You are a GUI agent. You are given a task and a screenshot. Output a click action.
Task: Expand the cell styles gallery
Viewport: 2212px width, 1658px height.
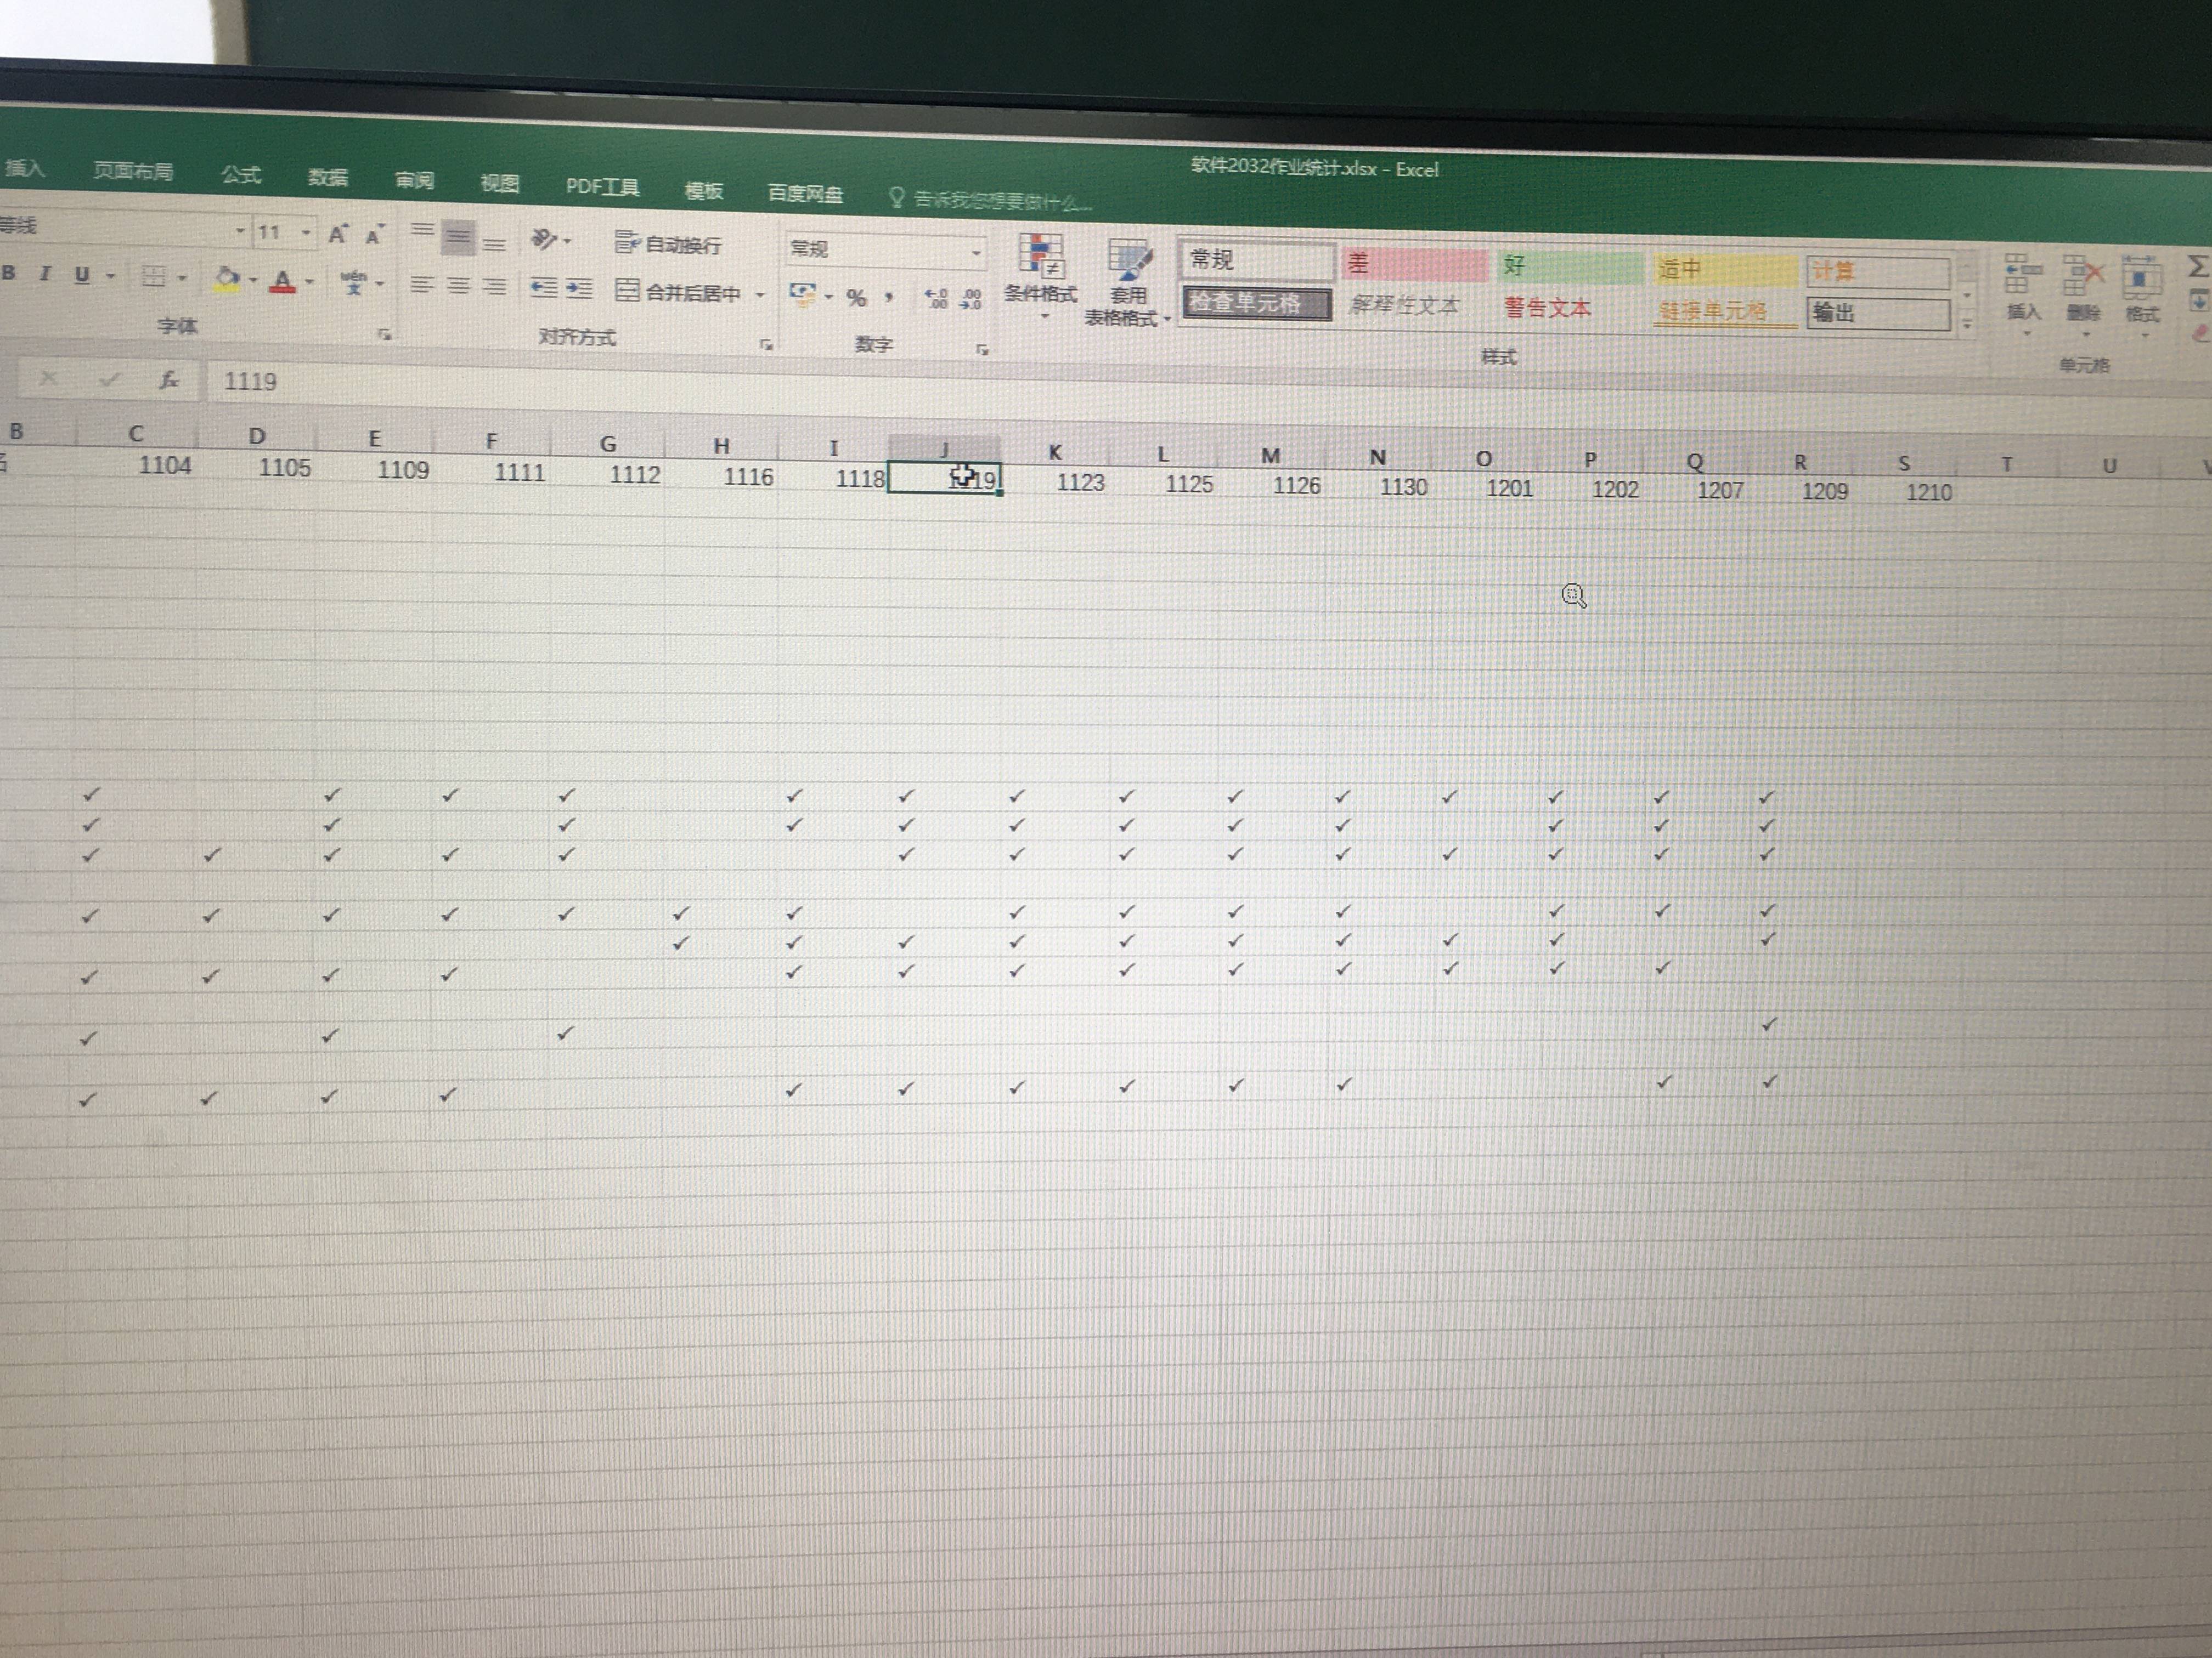[1967, 324]
